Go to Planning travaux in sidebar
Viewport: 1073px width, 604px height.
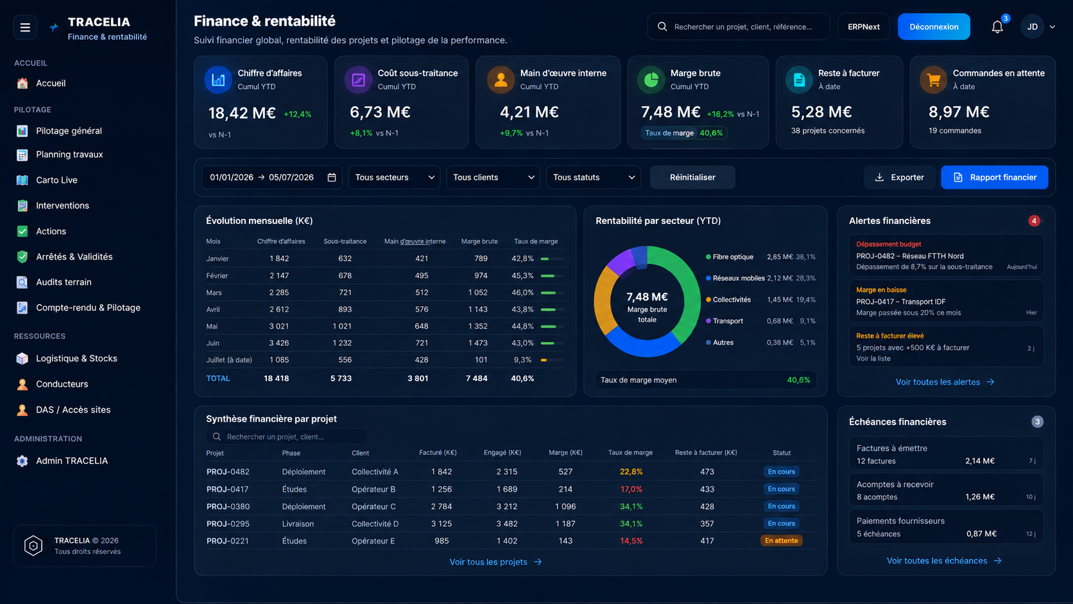(x=69, y=155)
